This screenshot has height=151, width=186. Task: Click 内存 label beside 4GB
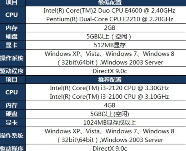pyautogui.click(x=11, y=105)
